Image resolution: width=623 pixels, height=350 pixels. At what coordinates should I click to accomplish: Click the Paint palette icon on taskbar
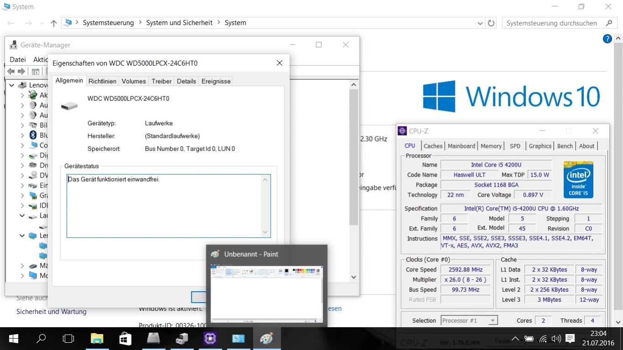click(267, 338)
